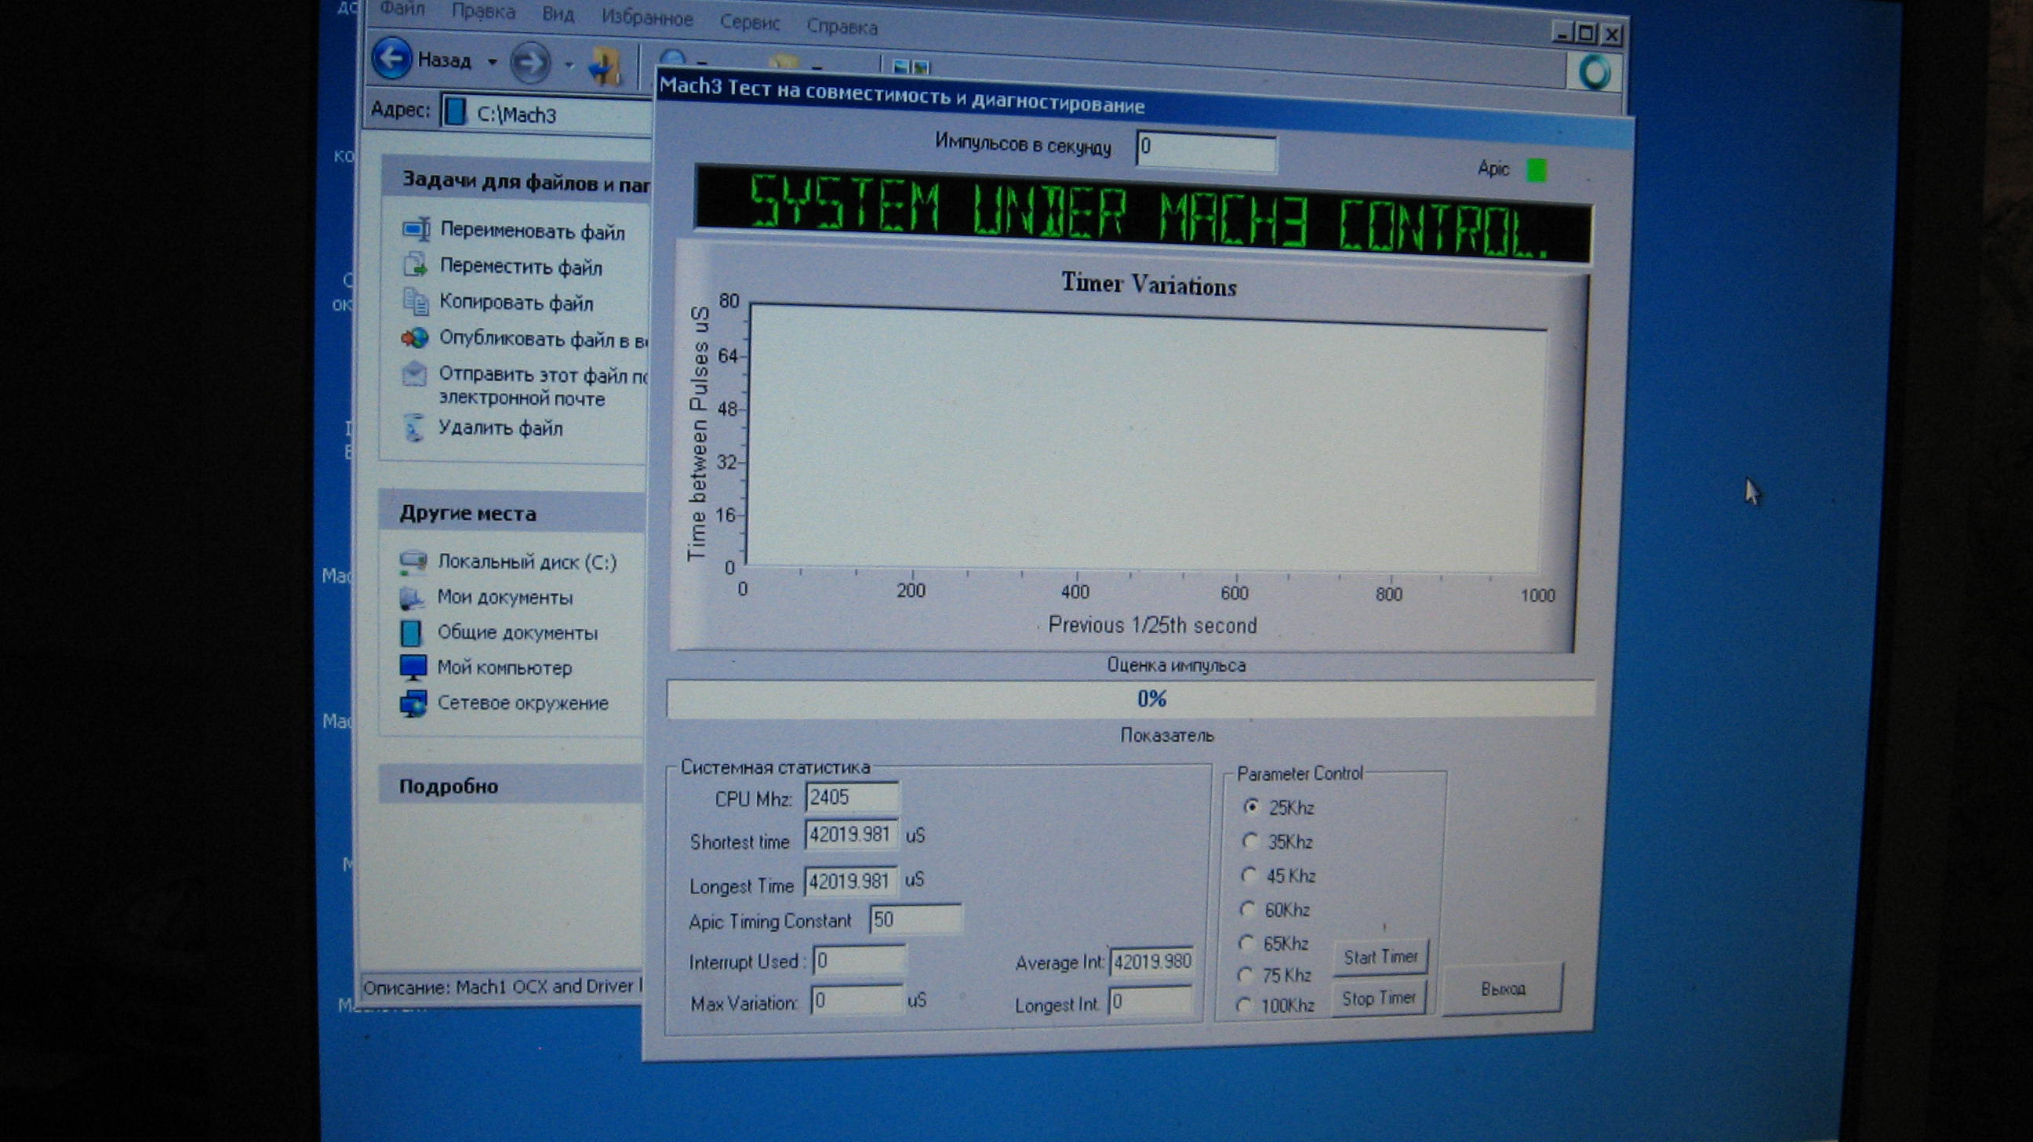Viewport: 2033px width, 1142px height.
Task: Click the Local Disk (C:) icon
Action: [x=413, y=561]
